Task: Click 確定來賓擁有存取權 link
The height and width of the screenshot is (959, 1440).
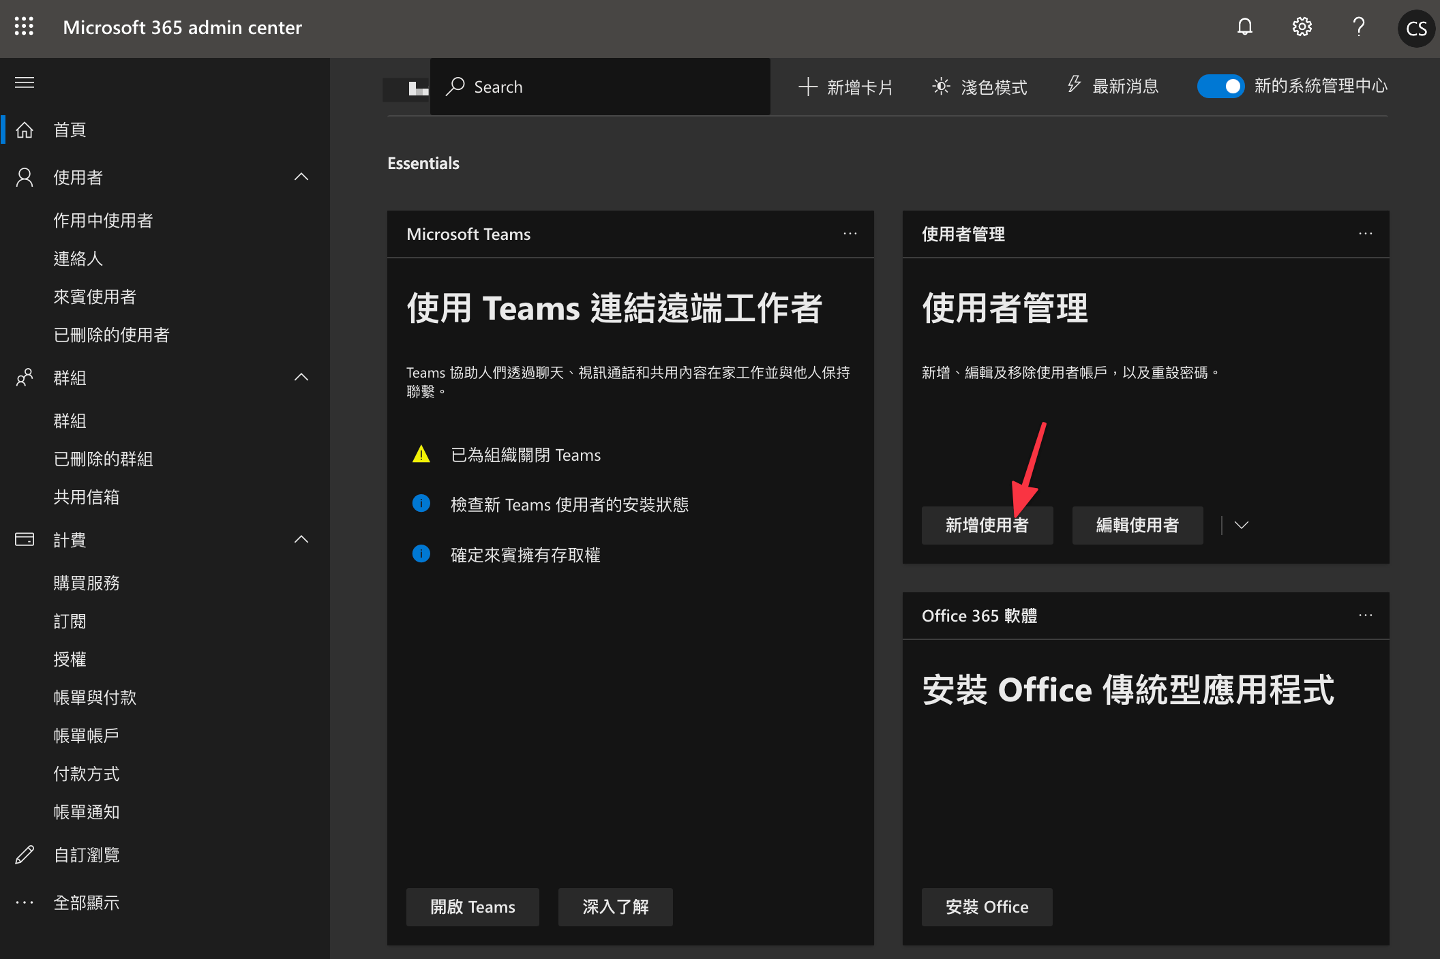Action: [x=526, y=555]
